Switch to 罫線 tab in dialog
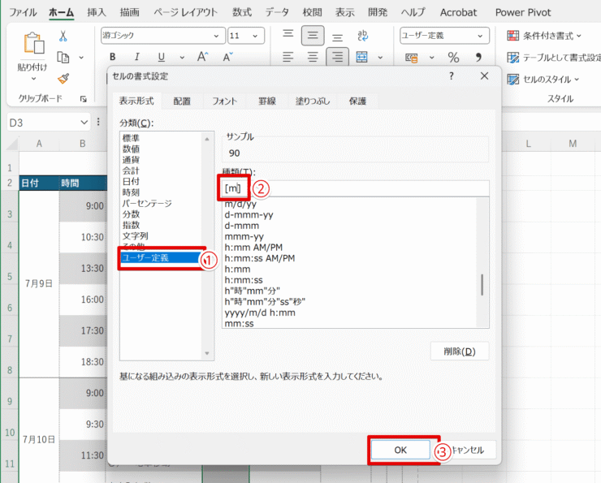601x483 pixels. click(266, 101)
